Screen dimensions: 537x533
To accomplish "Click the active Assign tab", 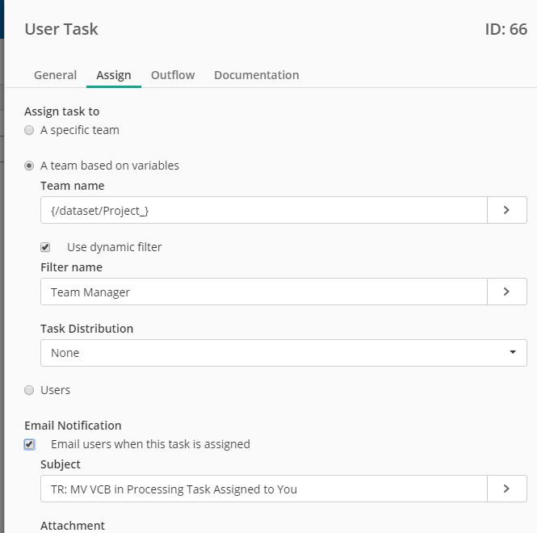I will [x=114, y=75].
